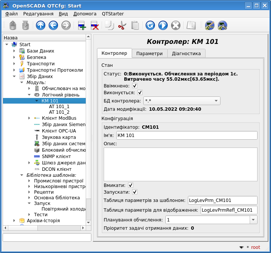271x253 pixels.
Task: Open the БД контролера dropdown
Action: coord(182,101)
